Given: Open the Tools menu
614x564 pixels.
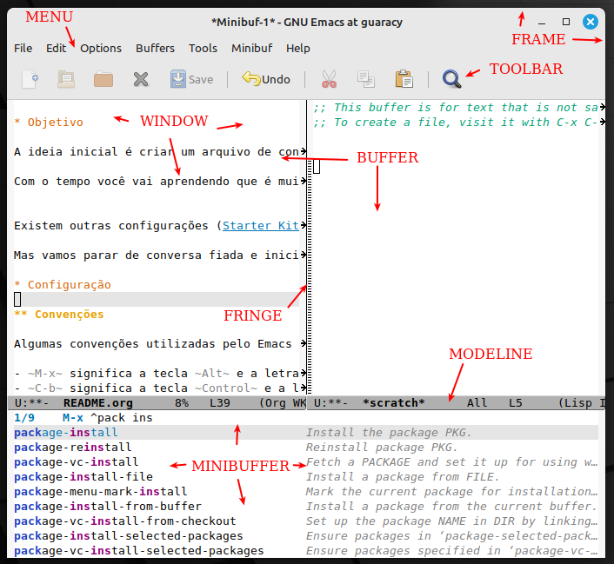Looking at the screenshot, I should (203, 48).
